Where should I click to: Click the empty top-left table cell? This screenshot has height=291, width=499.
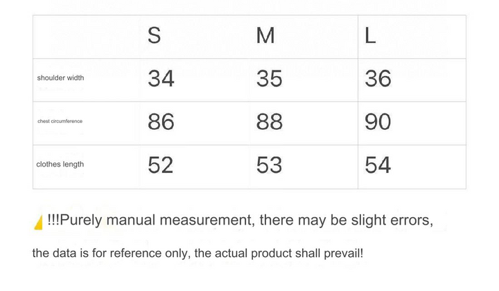tap(86, 37)
